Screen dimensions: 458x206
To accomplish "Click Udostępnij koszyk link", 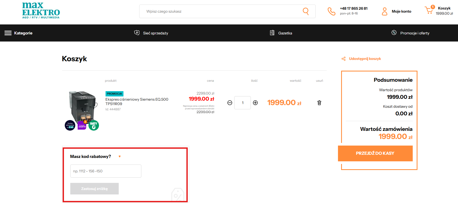I will [x=365, y=59].
